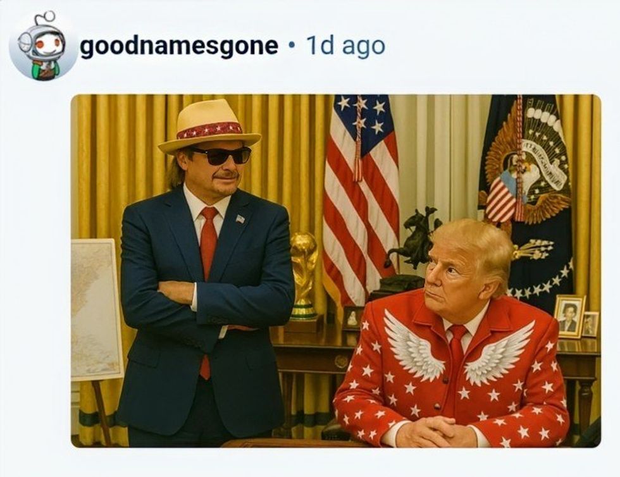
Task: Click the large gold-framed photo on desk
Action: (x=569, y=317)
